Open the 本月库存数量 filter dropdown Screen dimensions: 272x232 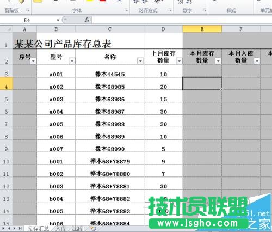(x=218, y=61)
